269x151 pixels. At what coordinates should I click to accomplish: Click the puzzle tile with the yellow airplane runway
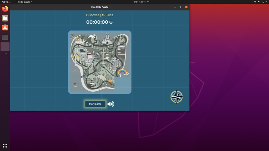pyautogui.click(x=122, y=55)
